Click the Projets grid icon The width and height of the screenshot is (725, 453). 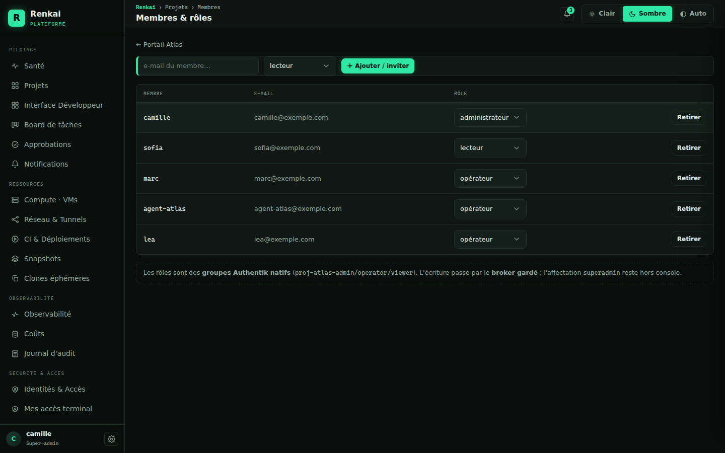15,86
